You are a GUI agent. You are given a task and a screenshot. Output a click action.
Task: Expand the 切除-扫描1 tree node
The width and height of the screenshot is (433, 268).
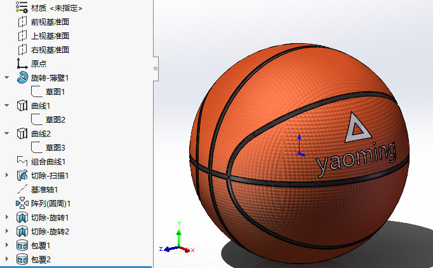click(7, 175)
